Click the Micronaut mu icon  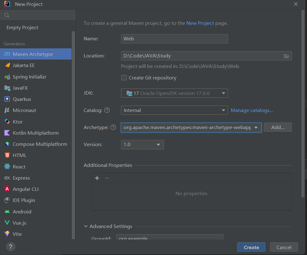[x=7, y=110]
